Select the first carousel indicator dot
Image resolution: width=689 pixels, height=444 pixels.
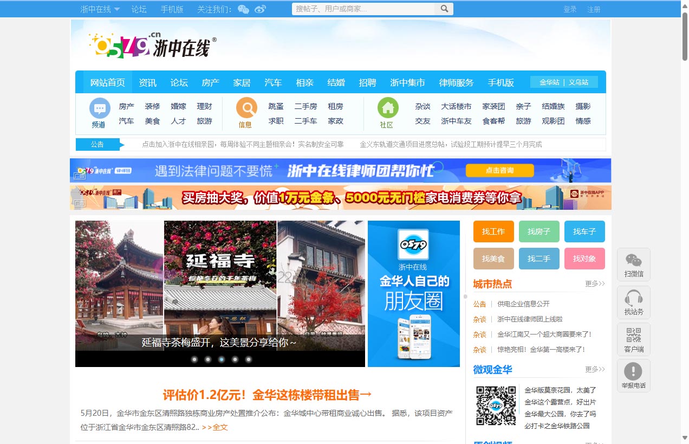coord(194,359)
